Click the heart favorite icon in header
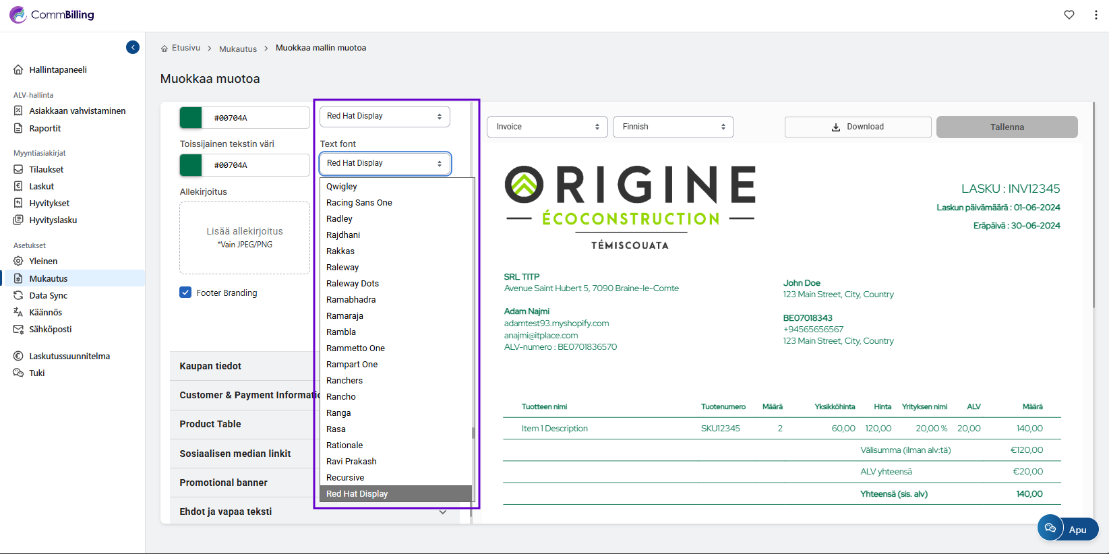 coord(1069,15)
